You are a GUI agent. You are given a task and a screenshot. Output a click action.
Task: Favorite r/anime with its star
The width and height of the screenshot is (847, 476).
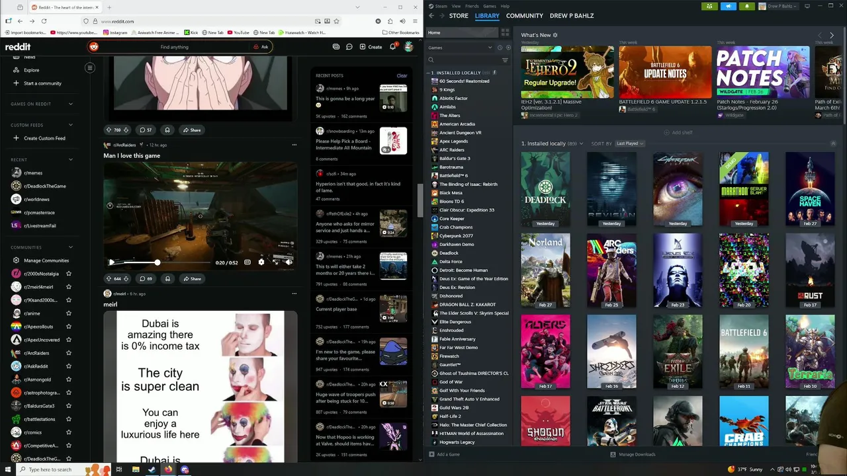[69, 313]
